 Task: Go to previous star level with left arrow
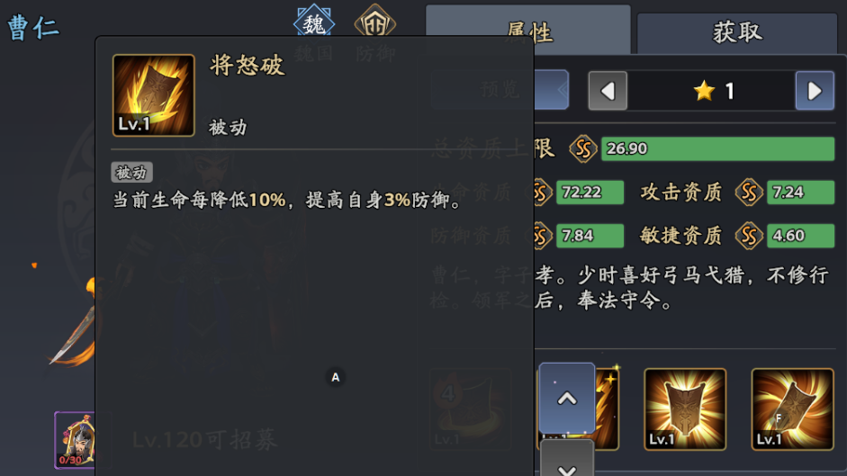pyautogui.click(x=608, y=91)
